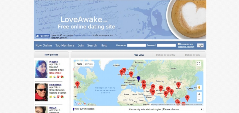This screenshot has height=113, width=239.
Task: Click the red phone icon under gerald2ston
Action: coord(58,97)
